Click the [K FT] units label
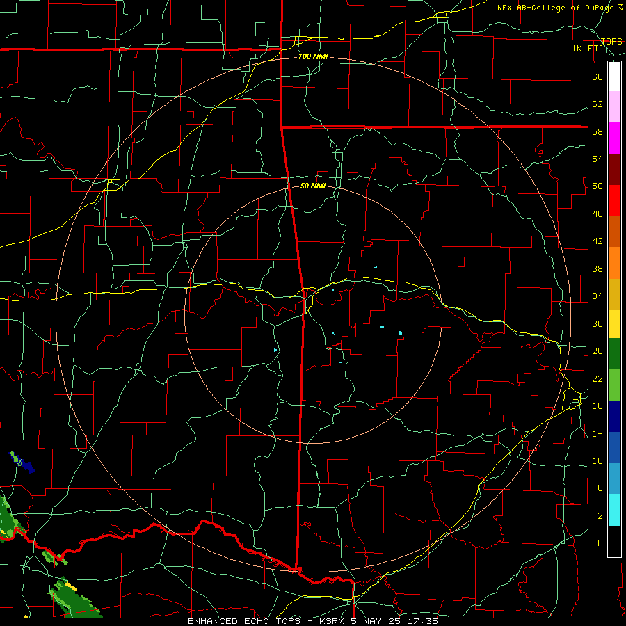 pos(588,49)
